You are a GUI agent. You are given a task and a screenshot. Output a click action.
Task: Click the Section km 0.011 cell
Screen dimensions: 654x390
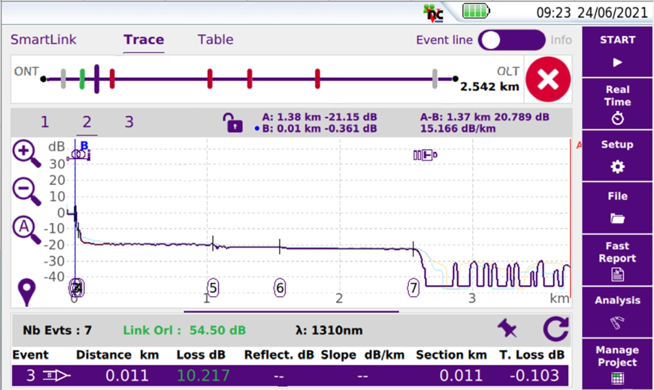tap(461, 375)
